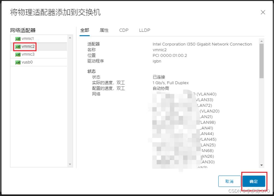Open the 属性 tab
Image resolution: width=274 pixels, height=196 pixels.
pos(104,30)
